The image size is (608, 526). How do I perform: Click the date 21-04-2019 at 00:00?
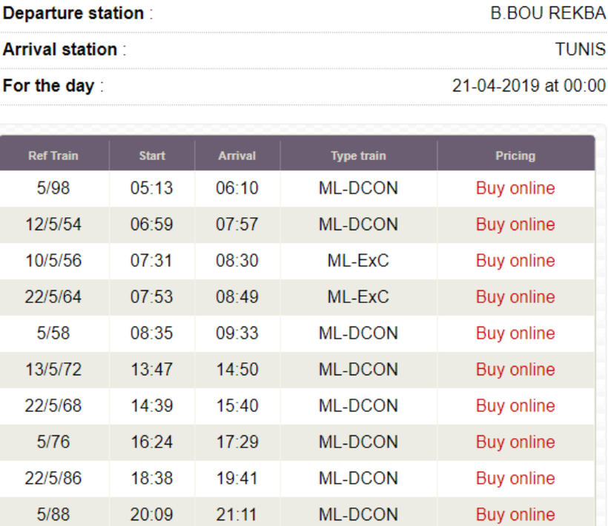click(x=529, y=86)
